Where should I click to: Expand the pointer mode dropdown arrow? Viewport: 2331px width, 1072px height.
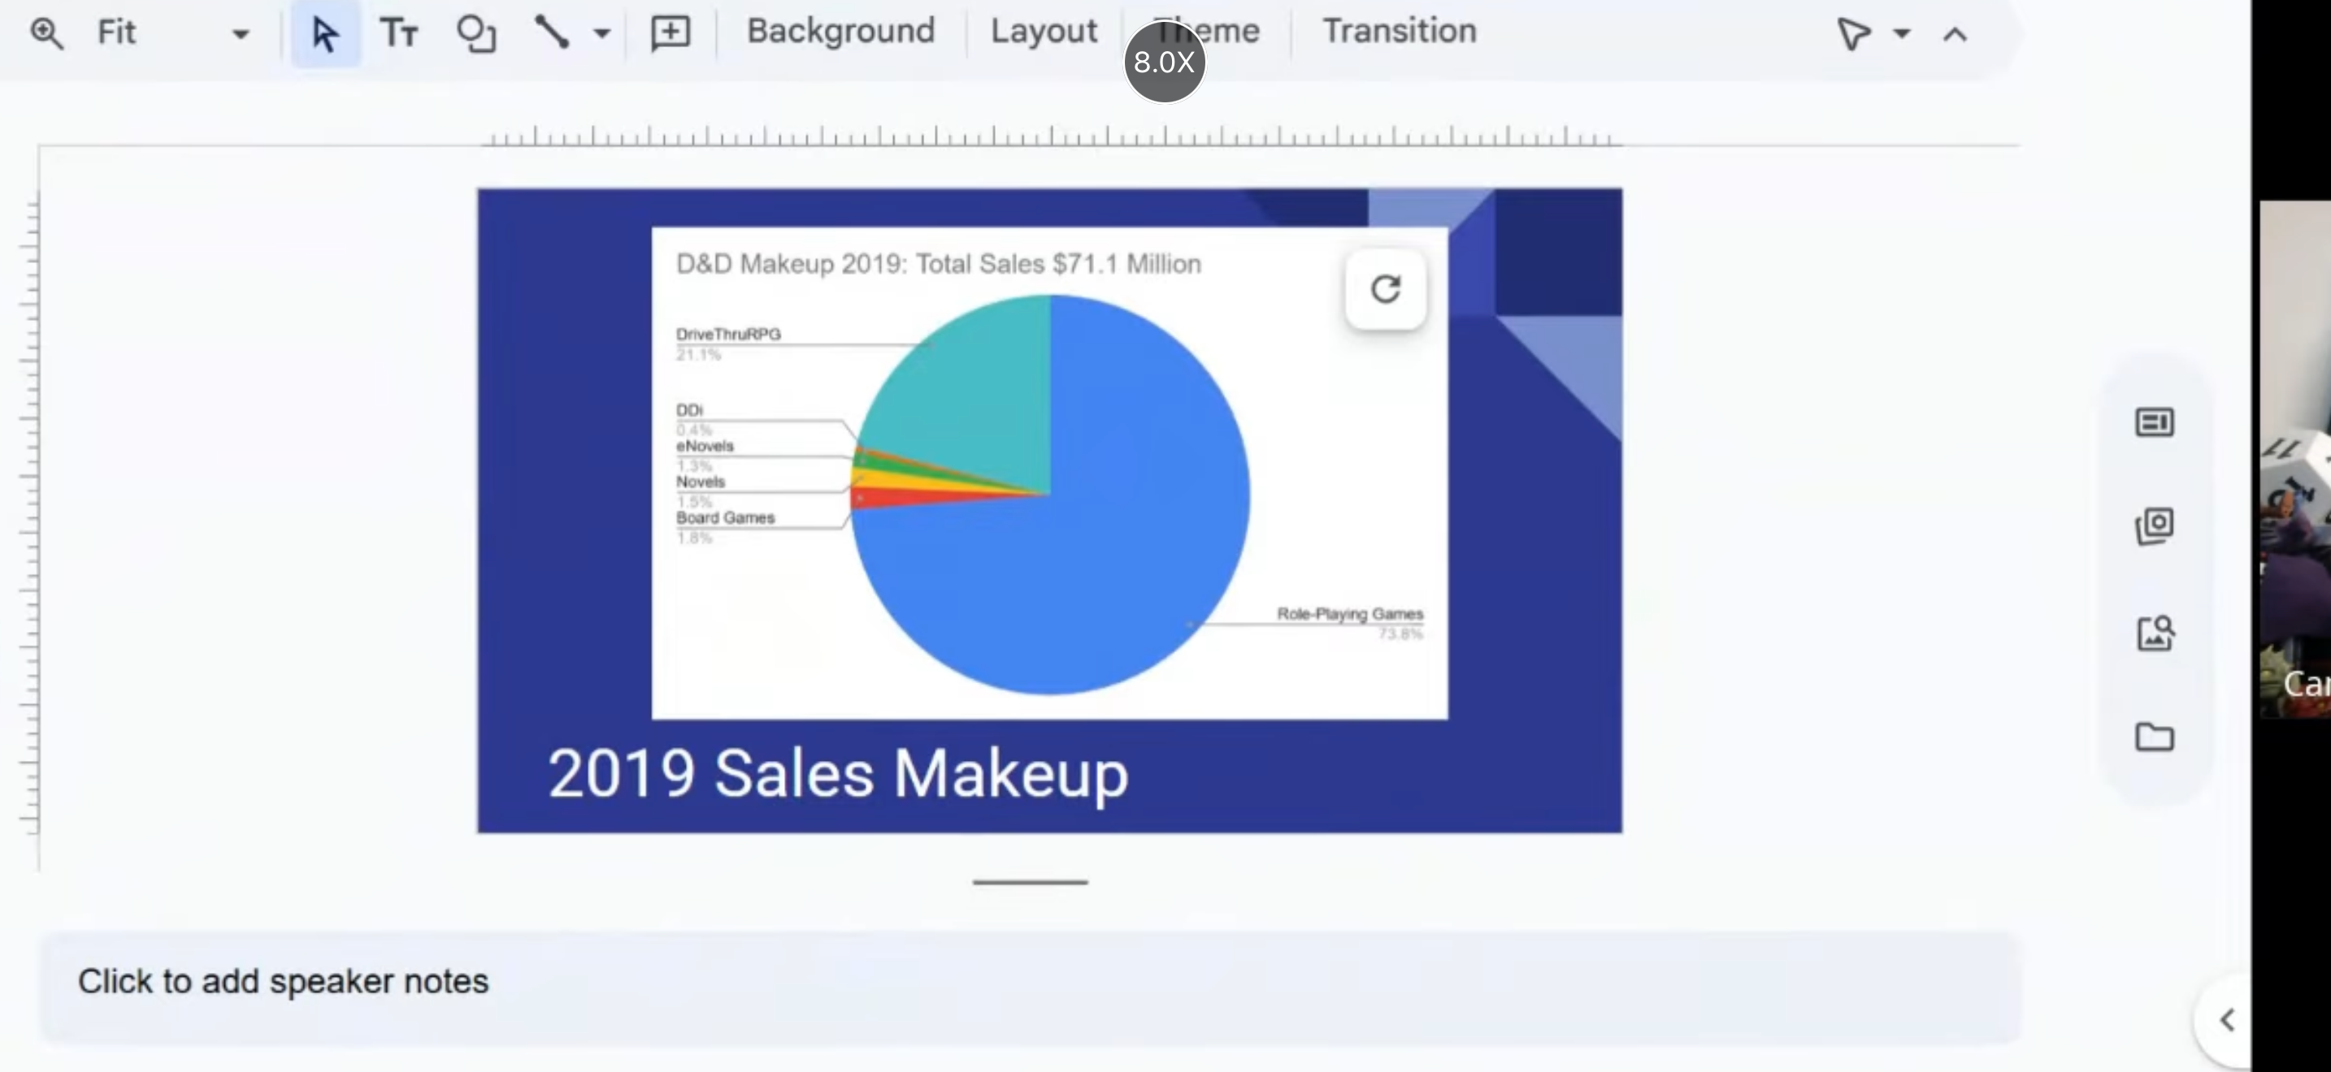point(1901,34)
